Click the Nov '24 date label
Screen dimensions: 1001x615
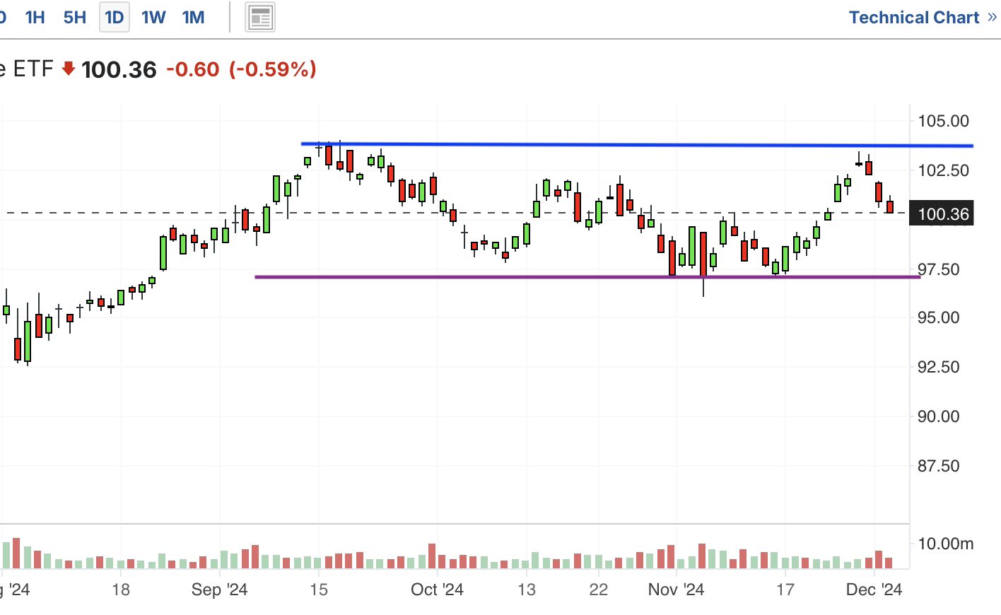coord(676,590)
